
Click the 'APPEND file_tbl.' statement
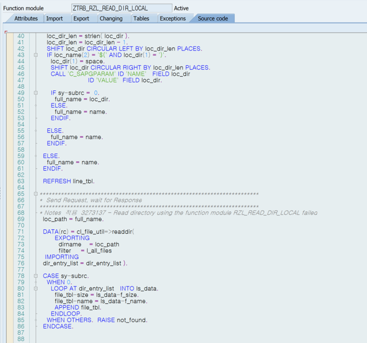click(78, 308)
